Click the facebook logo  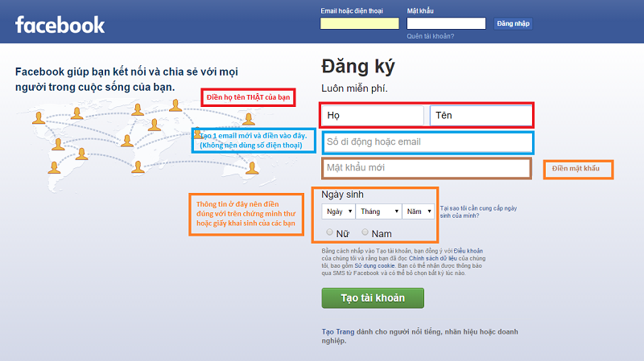60,25
